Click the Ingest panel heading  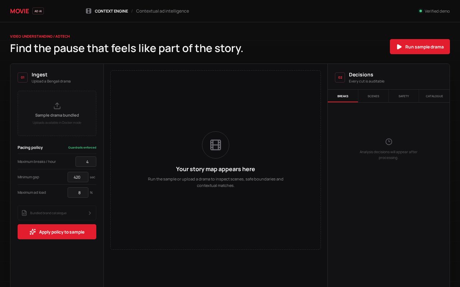coord(40,75)
